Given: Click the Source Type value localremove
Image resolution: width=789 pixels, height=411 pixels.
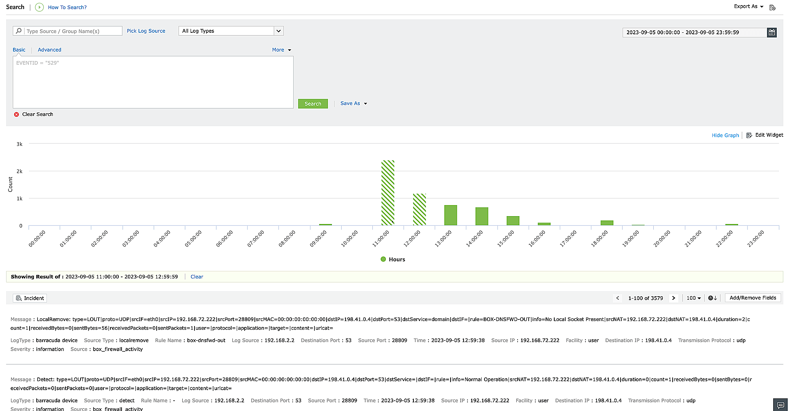Looking at the screenshot, I should coord(134,340).
